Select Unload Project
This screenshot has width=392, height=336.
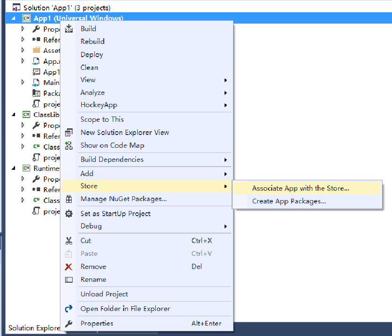point(148,294)
